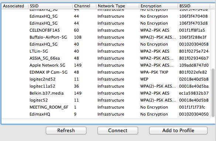Click Infrastructure cell for logitec2nd52
216x141 pixels.
coord(111,79)
